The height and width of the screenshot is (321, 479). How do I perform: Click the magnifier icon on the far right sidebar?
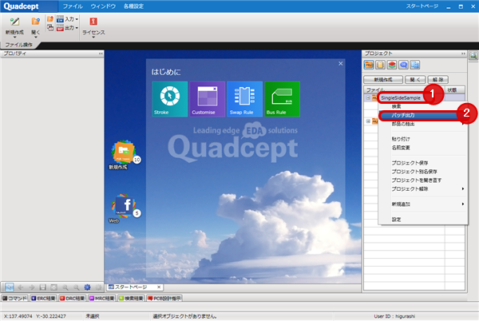click(x=473, y=56)
